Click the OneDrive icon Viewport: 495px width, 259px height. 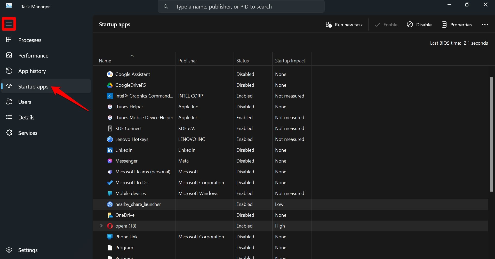click(110, 215)
